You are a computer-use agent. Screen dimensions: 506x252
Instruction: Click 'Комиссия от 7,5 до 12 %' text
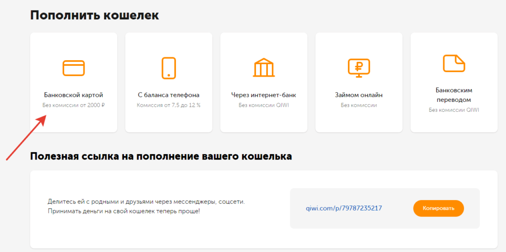169,105
